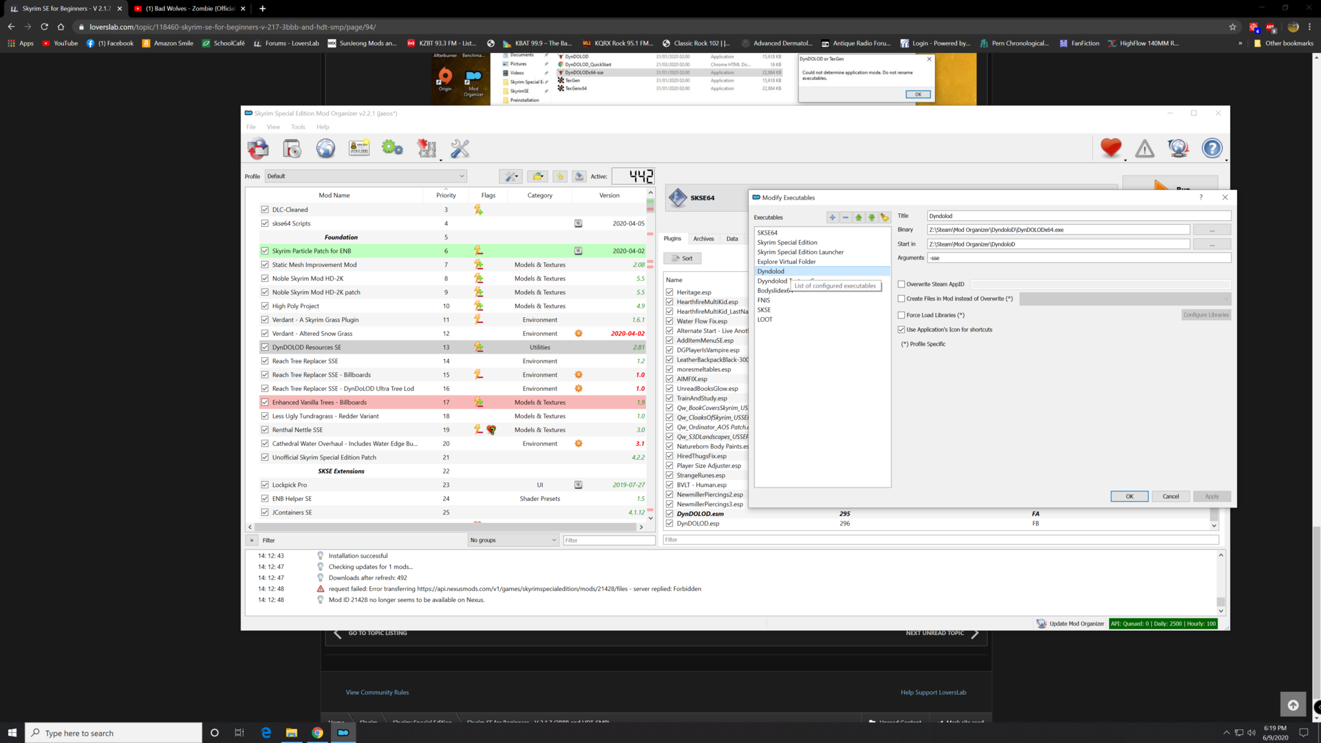This screenshot has height=743, width=1321.
Task: Click the mod list horizontal scrollbar
Action: click(445, 527)
